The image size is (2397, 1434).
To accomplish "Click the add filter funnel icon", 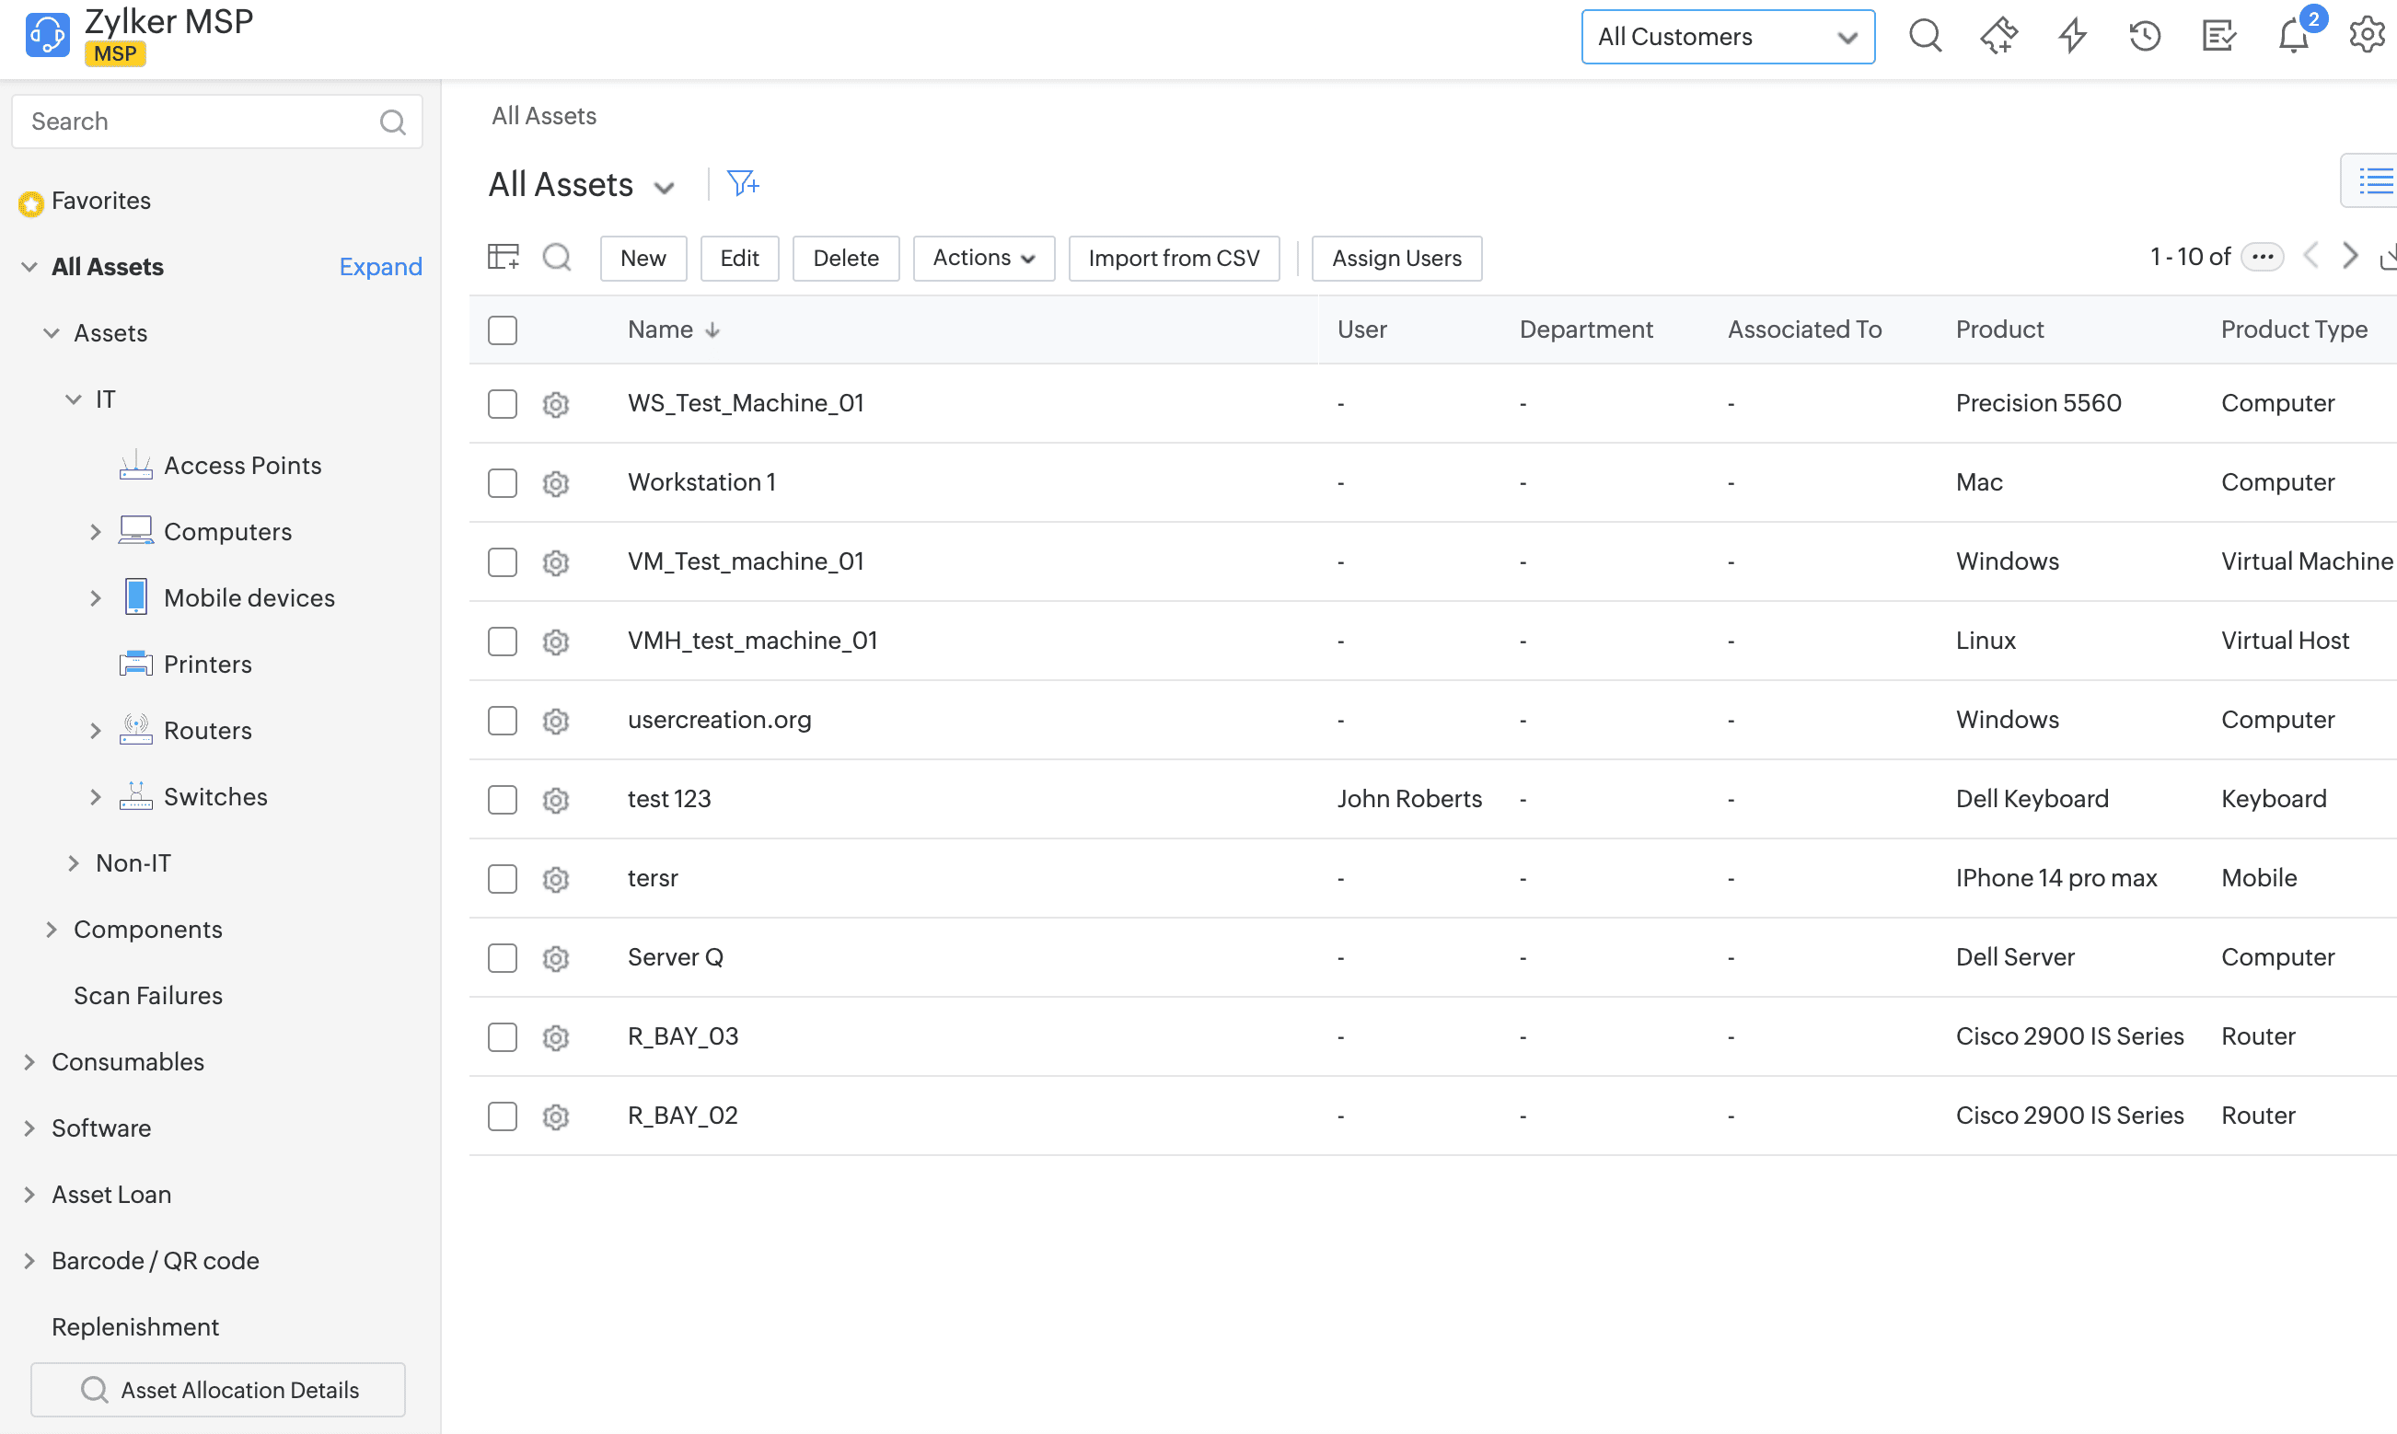I will 742,182.
